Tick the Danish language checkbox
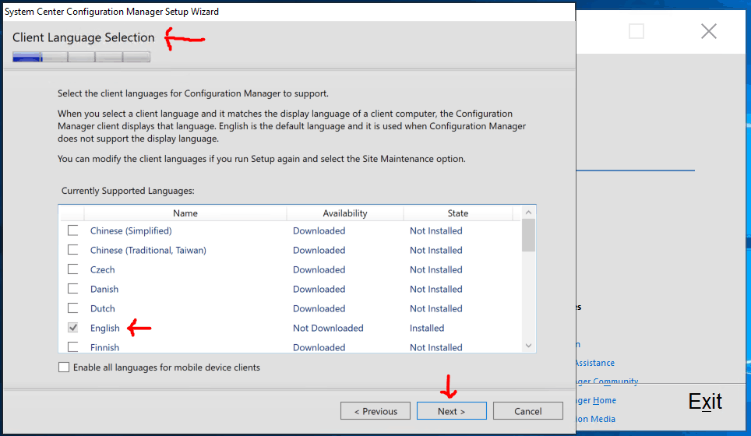The width and height of the screenshot is (751, 436). [72, 289]
